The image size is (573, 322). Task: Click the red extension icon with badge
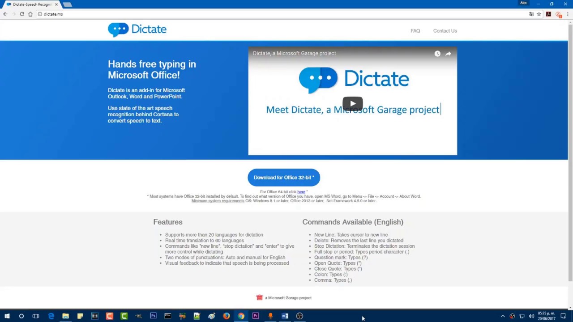point(558,14)
